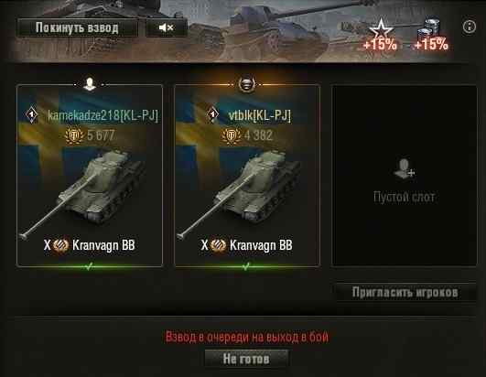Viewport: 486px width, 377px height.
Task: Click the player silhouette icon above the first slot
Action: [x=90, y=84]
